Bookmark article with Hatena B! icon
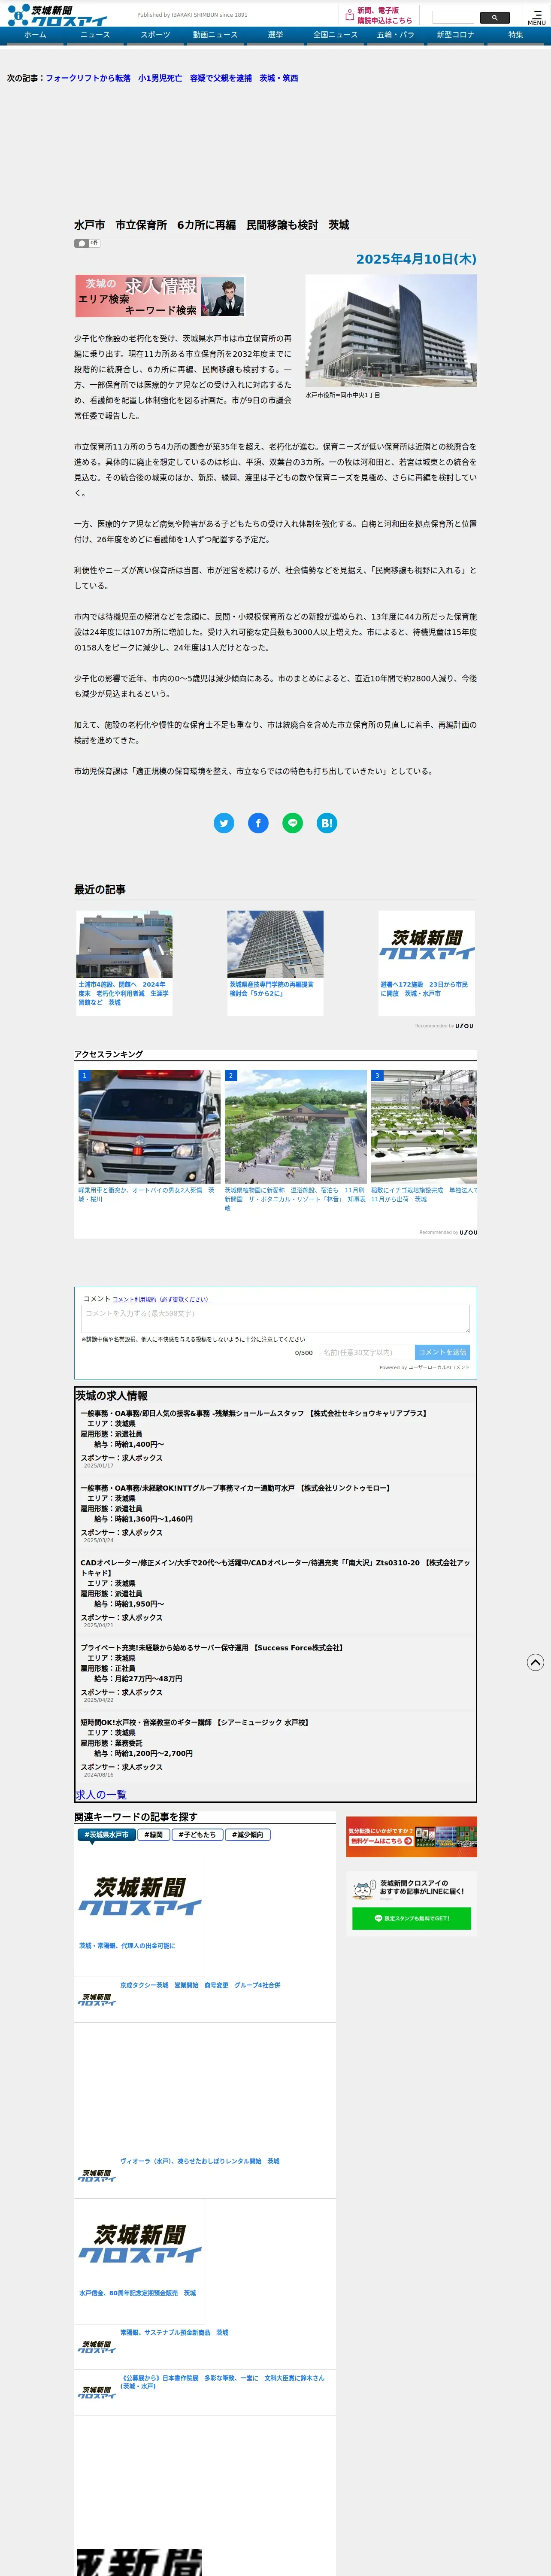The width and height of the screenshot is (551, 2576). click(x=326, y=823)
